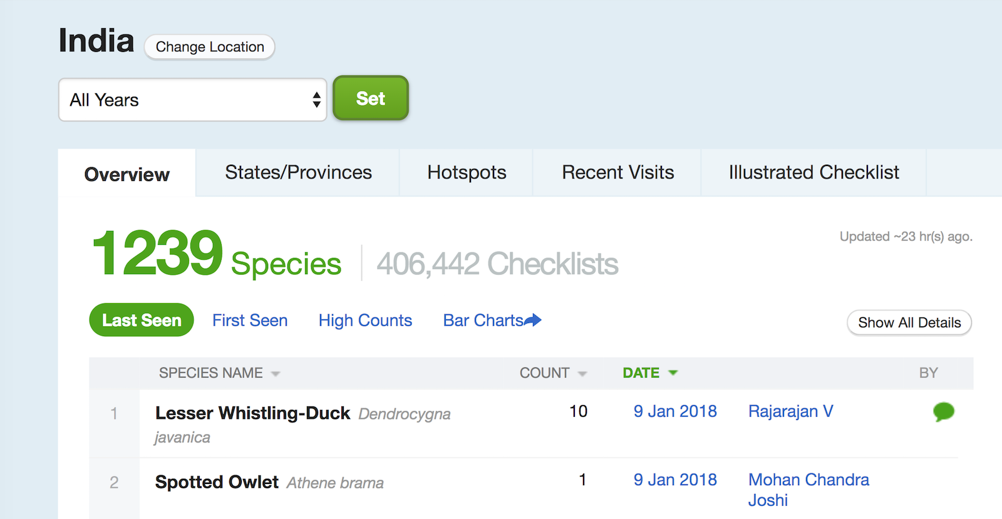
Task: Open the States/Provinces tab
Action: [297, 172]
